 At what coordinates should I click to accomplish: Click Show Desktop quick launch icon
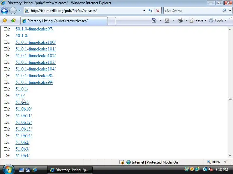(21, 170)
